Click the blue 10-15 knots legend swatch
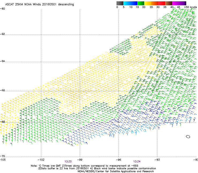The width and height of the screenshot is (198, 173). [x=134, y=3]
